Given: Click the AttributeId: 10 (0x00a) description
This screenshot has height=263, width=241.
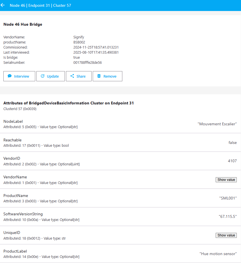Looking at the screenshot, I should click(41, 220).
